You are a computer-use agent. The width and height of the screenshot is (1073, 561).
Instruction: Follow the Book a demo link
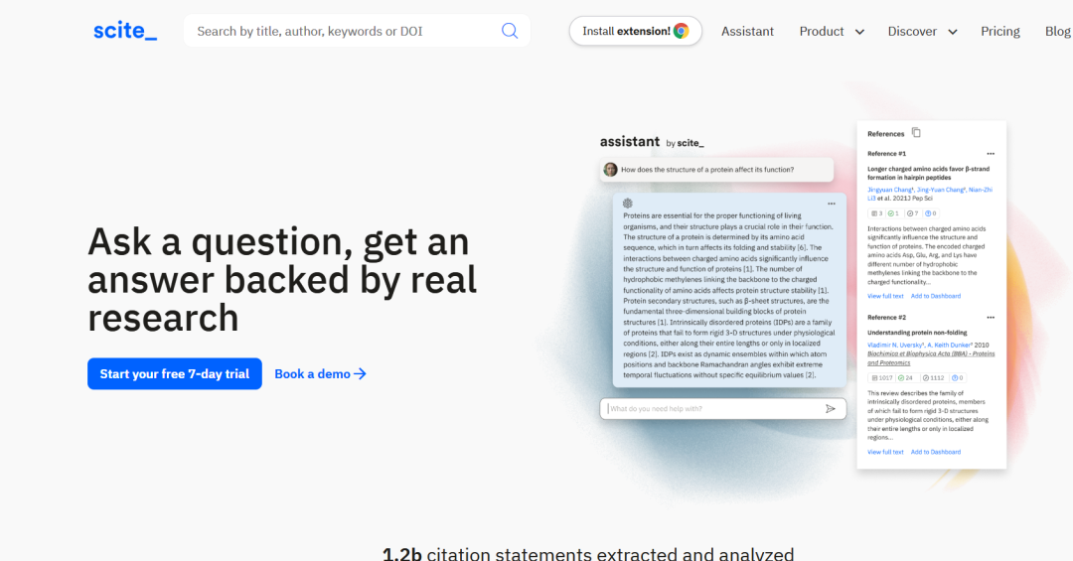320,373
